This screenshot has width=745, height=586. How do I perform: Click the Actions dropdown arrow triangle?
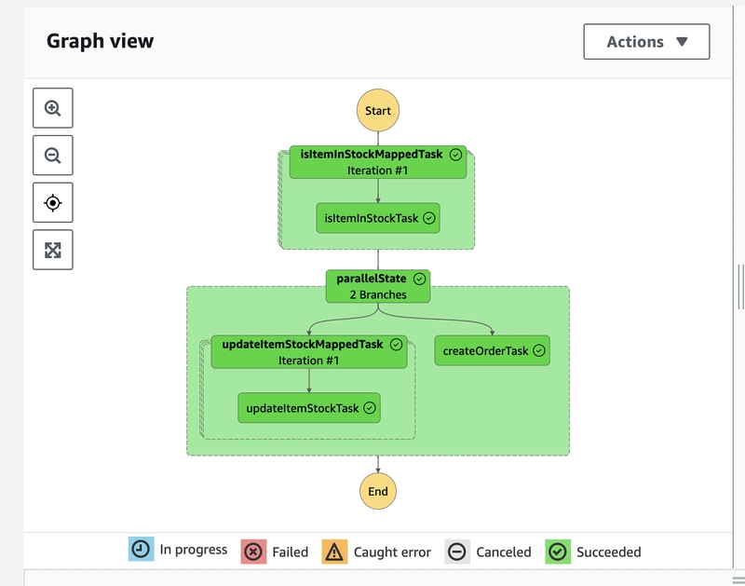point(682,42)
